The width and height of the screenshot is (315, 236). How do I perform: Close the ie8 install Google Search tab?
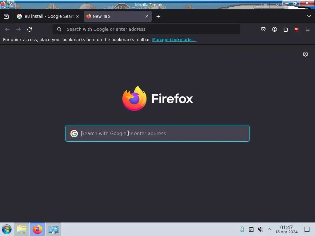click(x=78, y=16)
